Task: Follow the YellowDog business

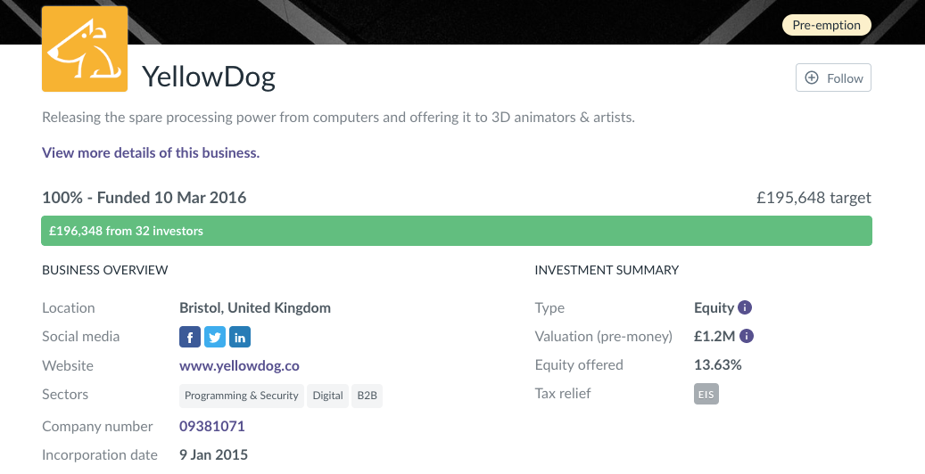Action: [x=833, y=78]
